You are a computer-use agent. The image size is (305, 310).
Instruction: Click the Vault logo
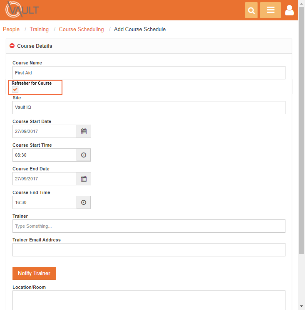pos(22,10)
